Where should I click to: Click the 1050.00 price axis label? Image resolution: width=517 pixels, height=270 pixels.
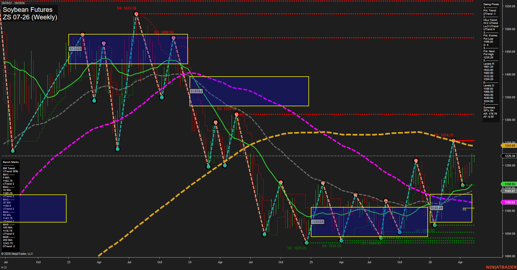click(x=510, y=234)
